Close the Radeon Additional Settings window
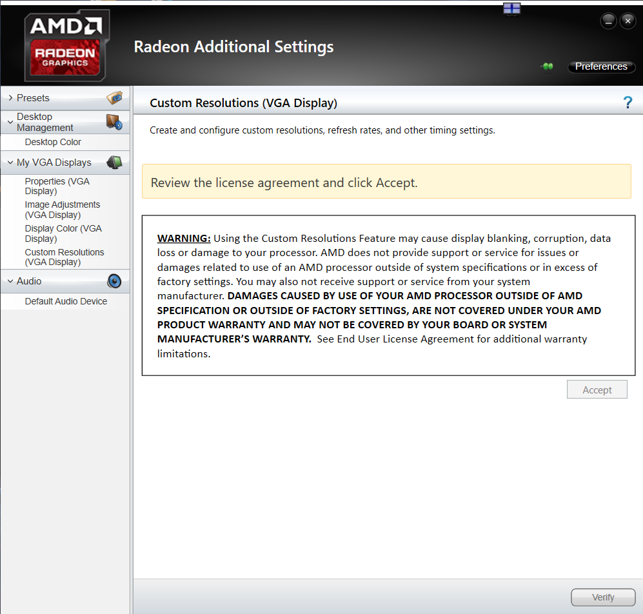 628,21
